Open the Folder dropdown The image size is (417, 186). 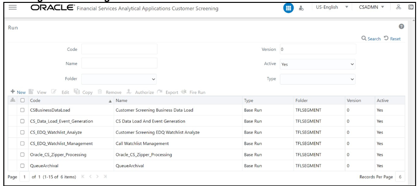(119, 79)
